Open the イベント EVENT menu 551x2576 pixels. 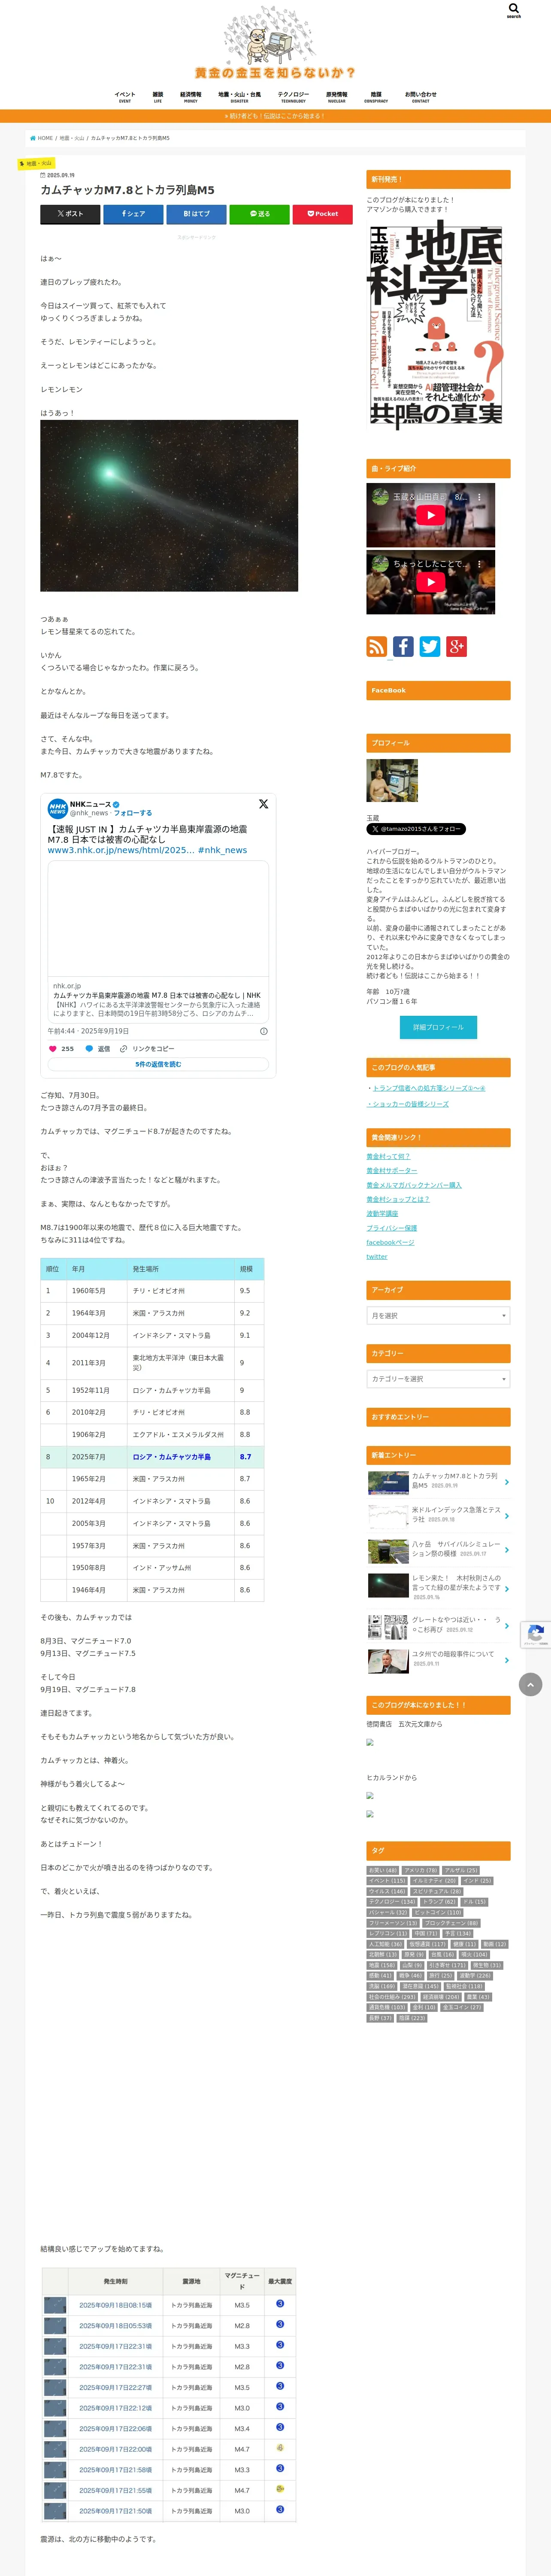(x=125, y=97)
